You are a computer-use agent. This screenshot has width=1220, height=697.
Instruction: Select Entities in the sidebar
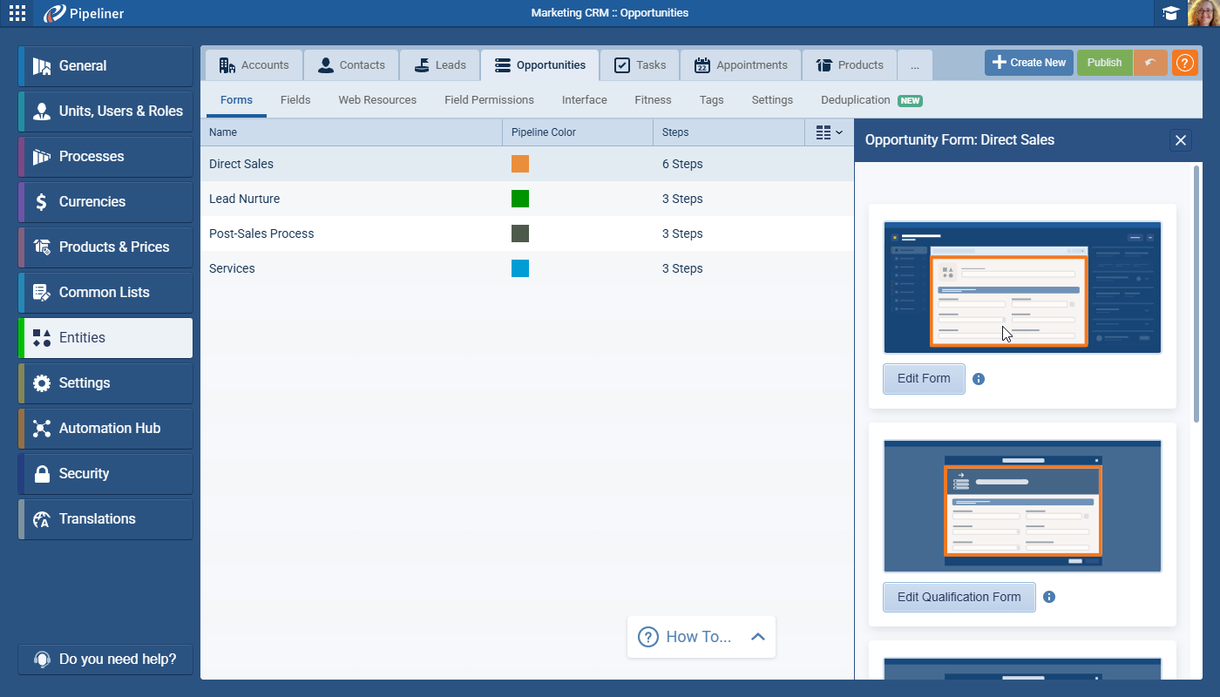(x=105, y=338)
